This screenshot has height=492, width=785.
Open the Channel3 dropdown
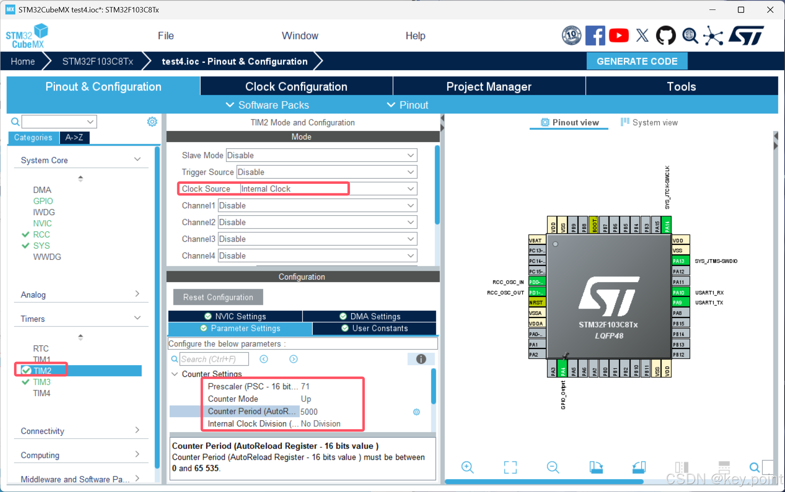[317, 239]
